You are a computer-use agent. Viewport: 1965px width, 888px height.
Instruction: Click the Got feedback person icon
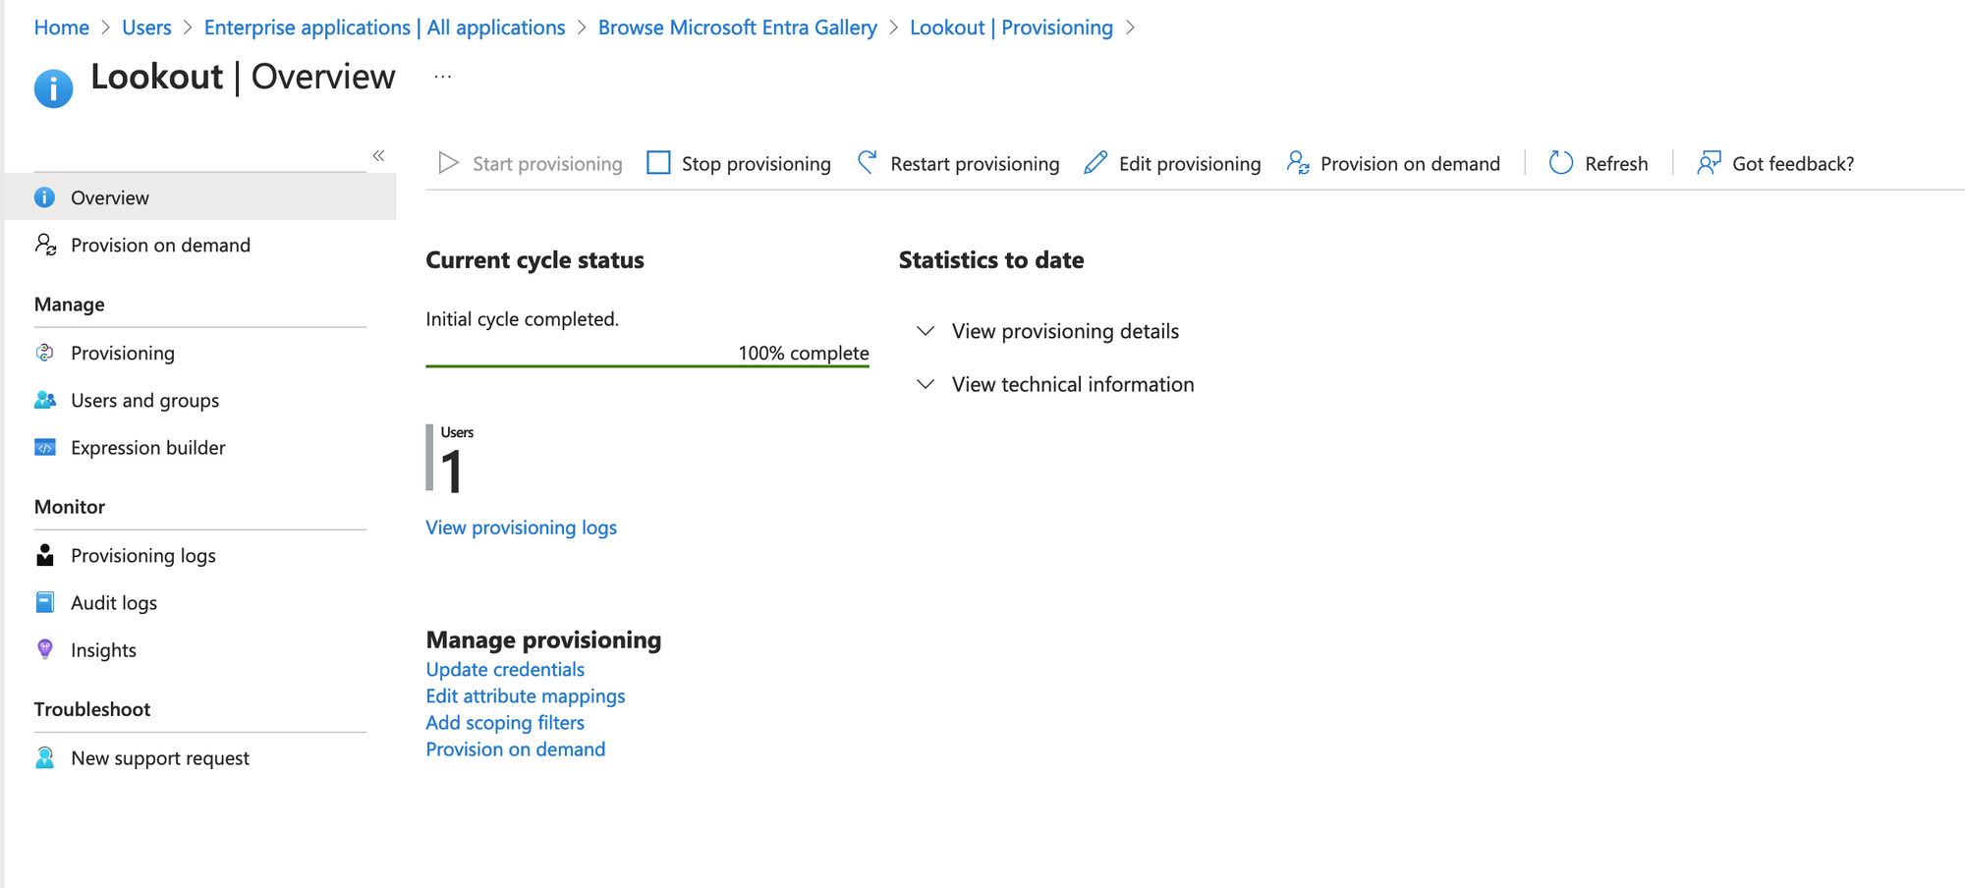pos(1709,163)
